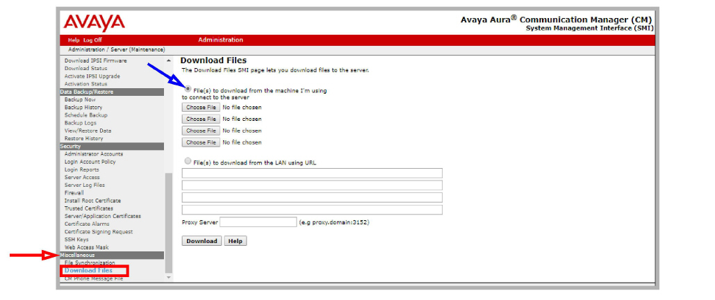This screenshot has width=715, height=300.
Task: Click the Help button beside Download
Action: click(x=236, y=241)
